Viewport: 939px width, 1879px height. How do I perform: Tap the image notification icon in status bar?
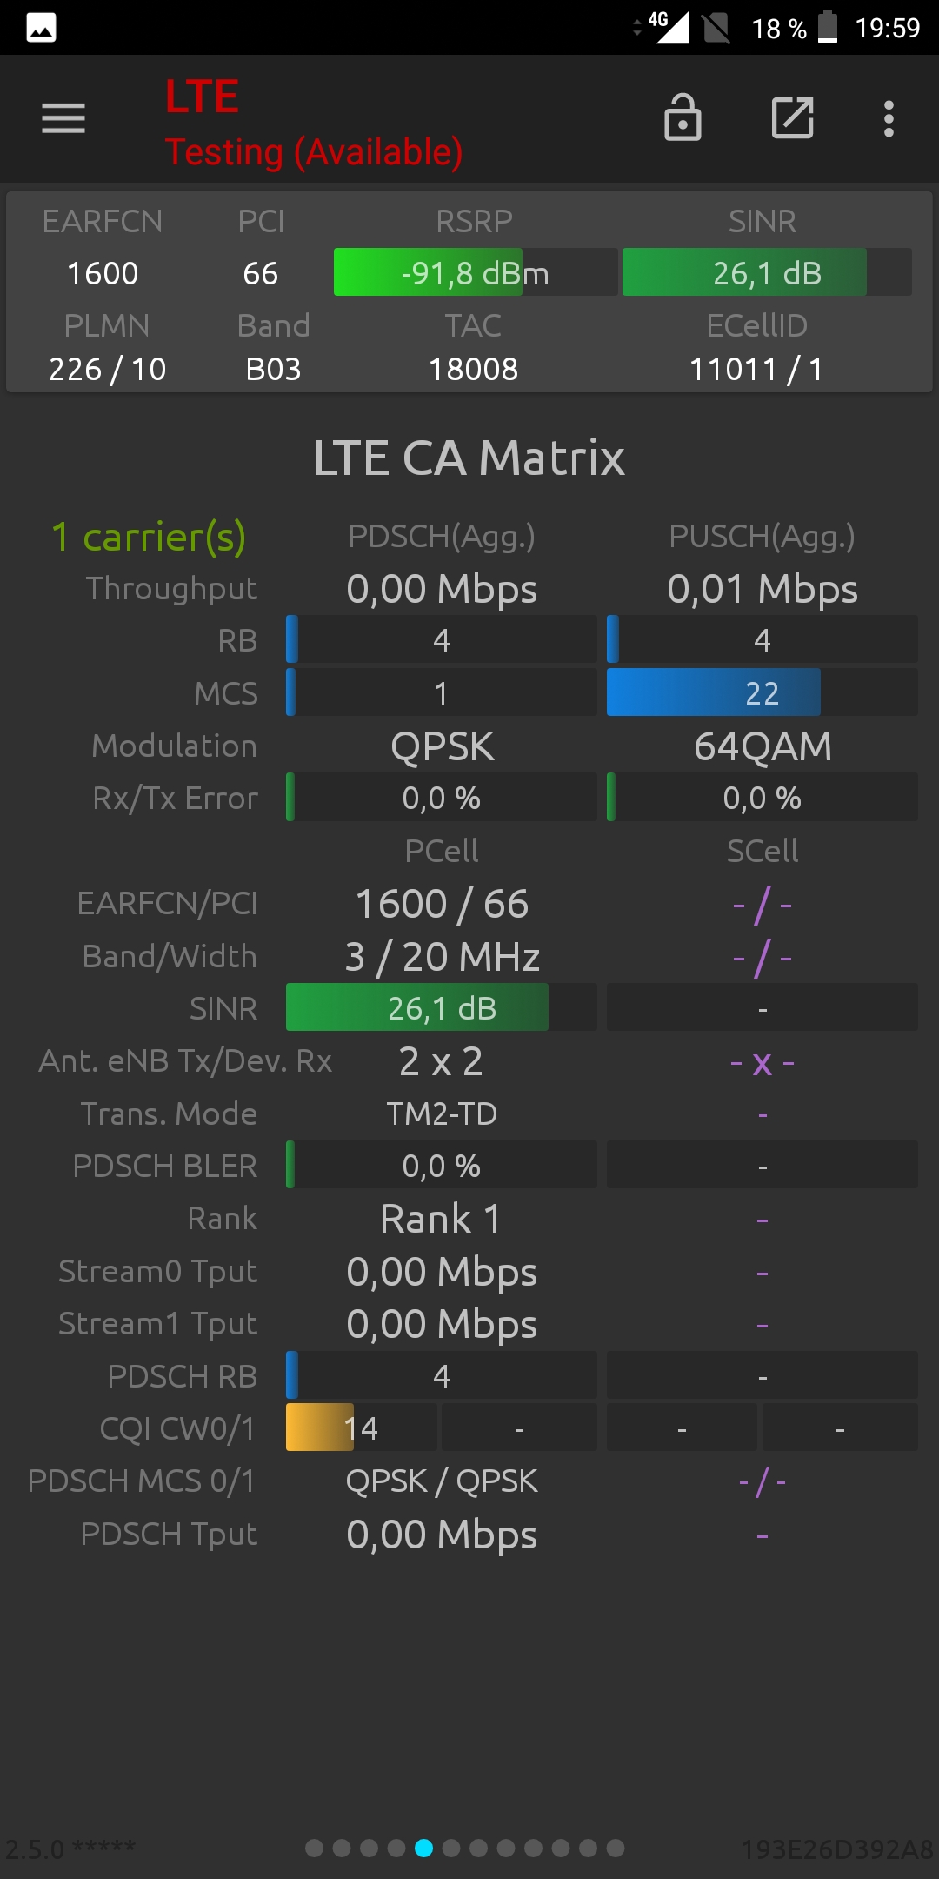click(x=41, y=28)
